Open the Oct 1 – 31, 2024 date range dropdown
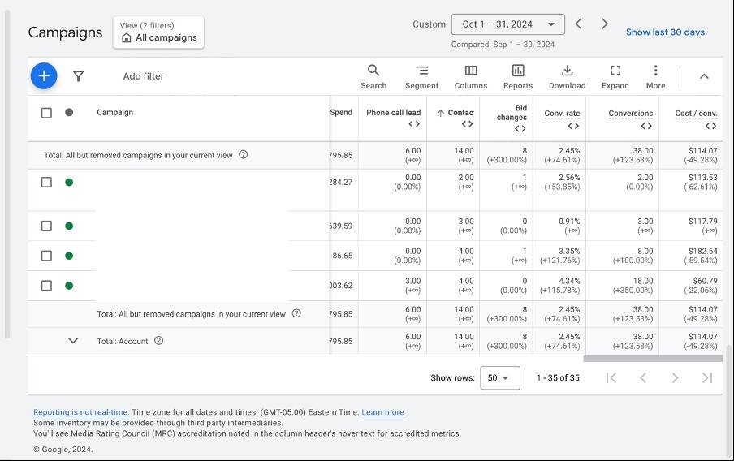This screenshot has height=461, width=734. point(509,24)
